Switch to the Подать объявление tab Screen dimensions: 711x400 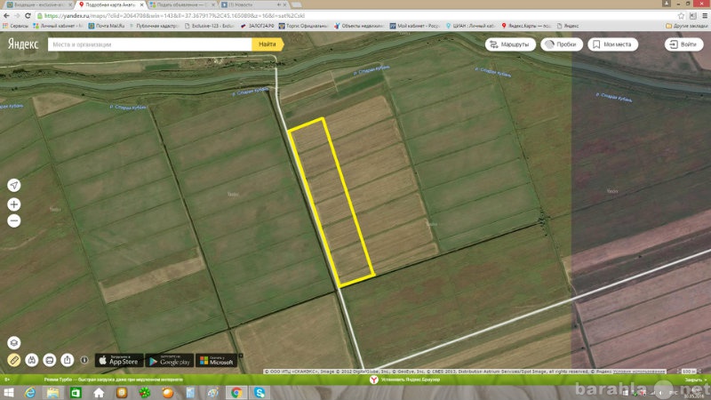[x=181, y=4]
